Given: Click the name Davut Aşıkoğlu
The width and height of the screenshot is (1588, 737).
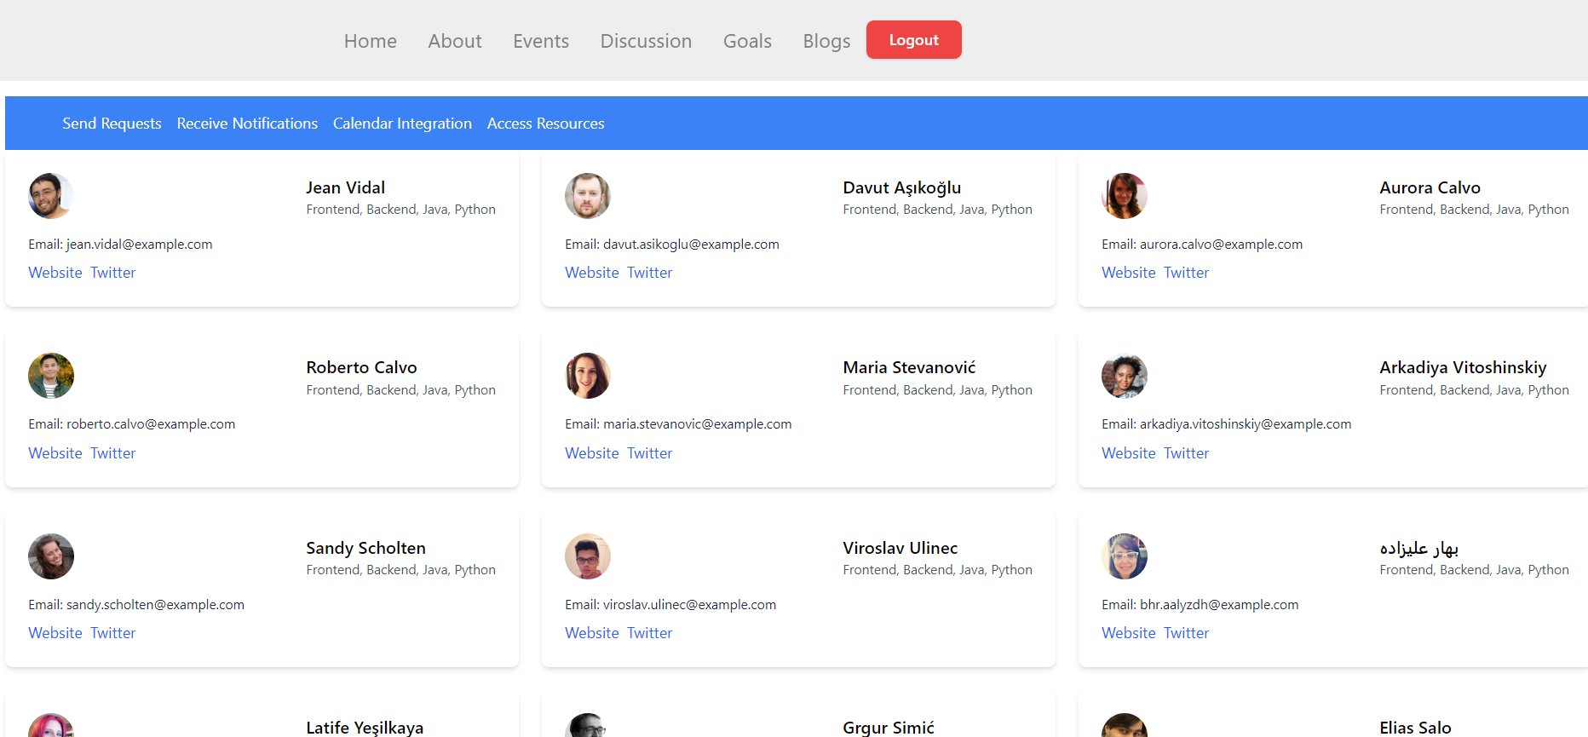Looking at the screenshot, I should tap(902, 187).
